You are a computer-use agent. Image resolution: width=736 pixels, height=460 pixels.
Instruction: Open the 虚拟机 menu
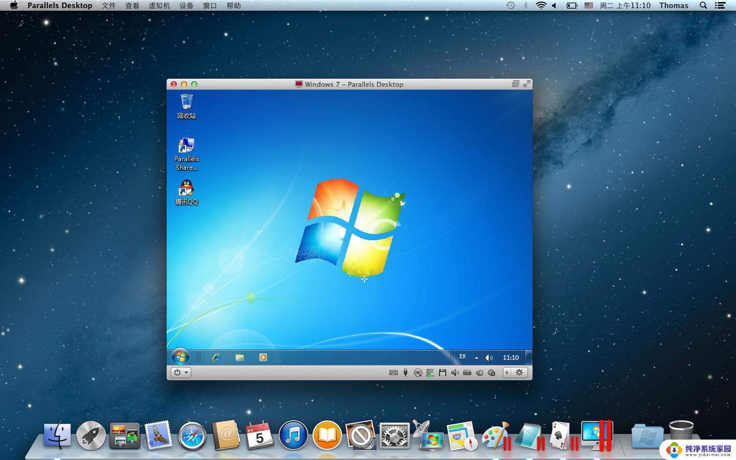[x=159, y=6]
